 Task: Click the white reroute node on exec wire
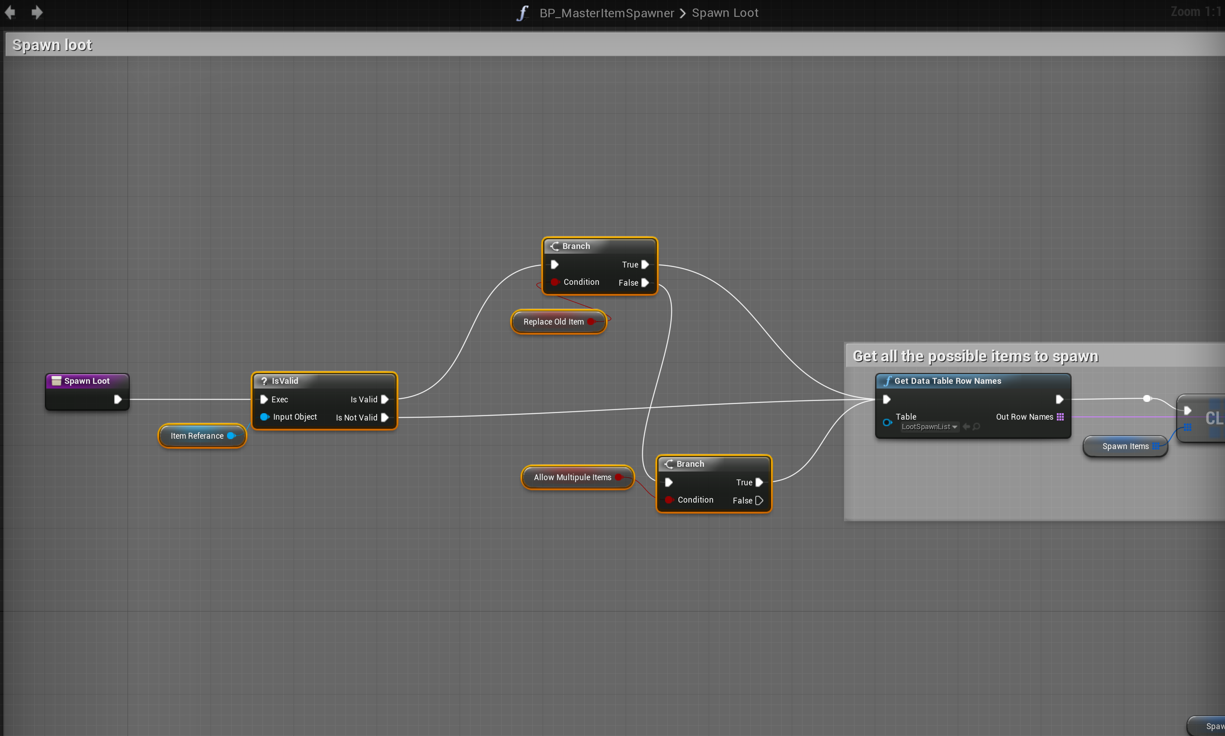pyautogui.click(x=1147, y=398)
